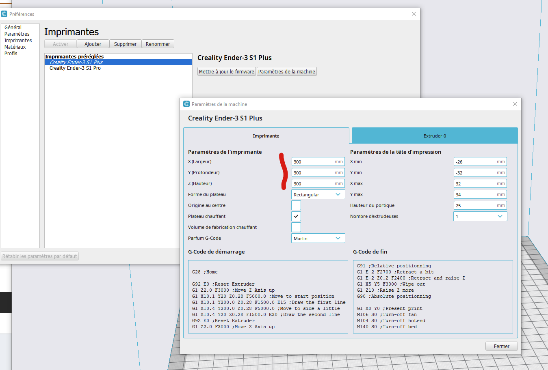Open Paramètres de la machine button
Screen dimensions: 548x370
point(287,71)
